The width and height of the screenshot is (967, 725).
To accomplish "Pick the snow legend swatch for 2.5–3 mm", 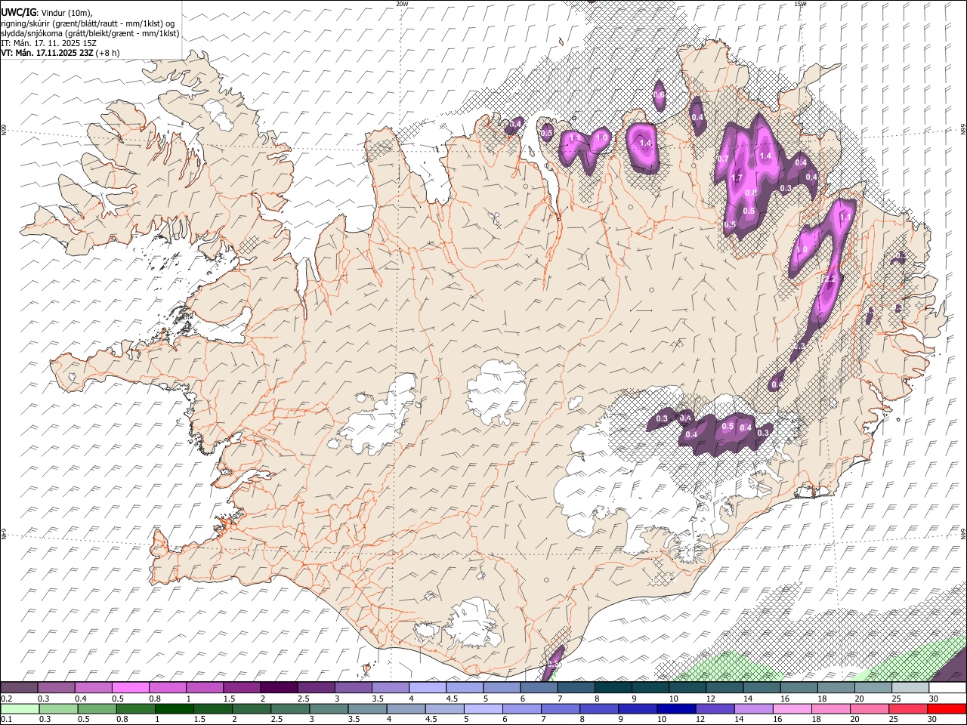I will [x=316, y=687].
